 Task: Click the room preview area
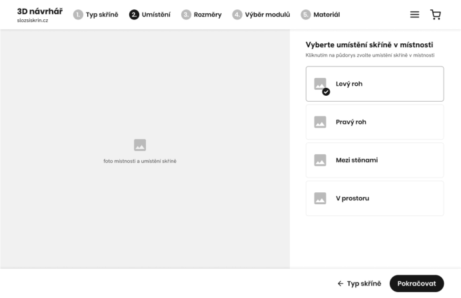pos(145,149)
